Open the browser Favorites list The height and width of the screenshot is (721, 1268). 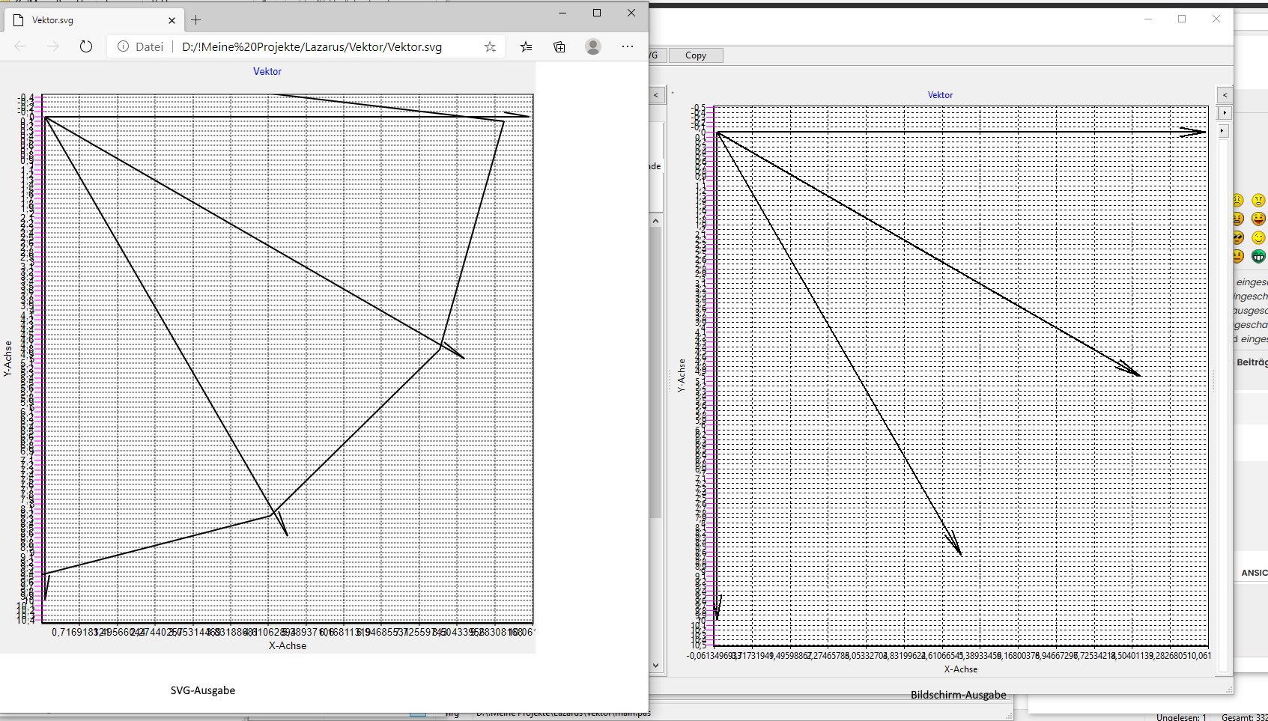(527, 46)
